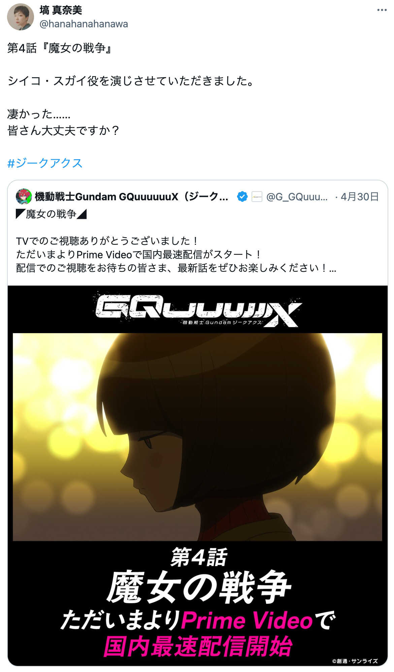Click the 4月30日 date stamp

(360, 197)
